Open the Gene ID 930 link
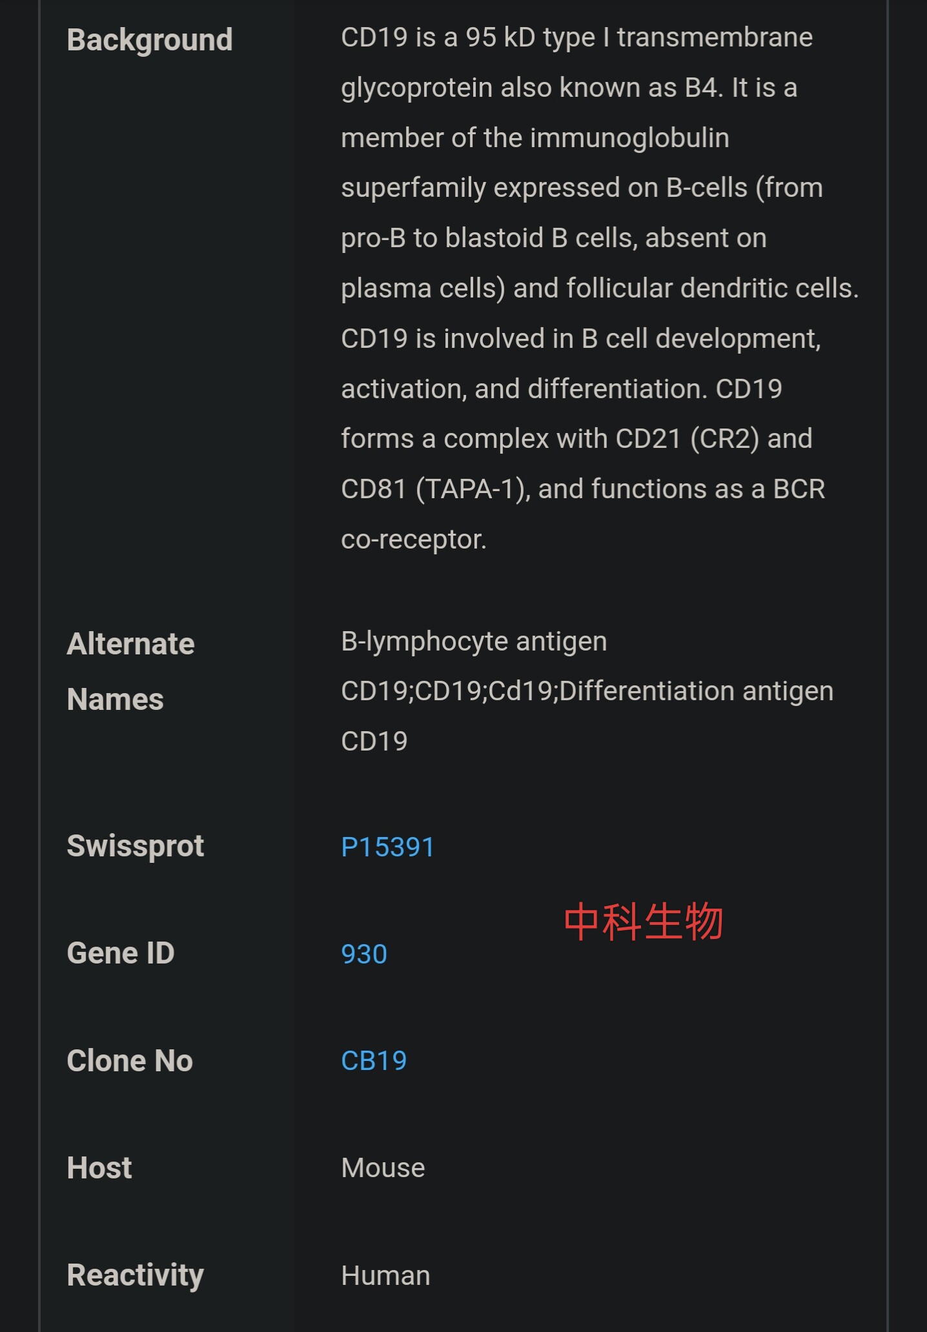 coord(364,954)
